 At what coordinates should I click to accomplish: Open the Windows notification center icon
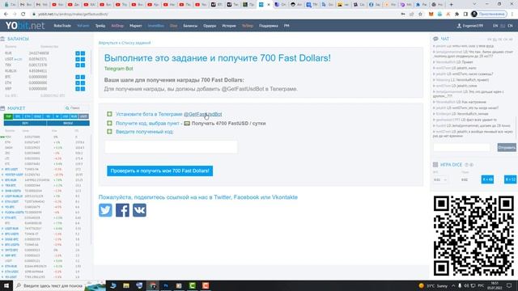pos(509,285)
